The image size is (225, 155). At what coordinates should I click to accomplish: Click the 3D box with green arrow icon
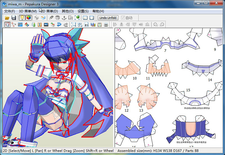(53, 25)
